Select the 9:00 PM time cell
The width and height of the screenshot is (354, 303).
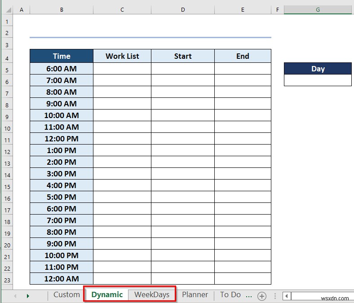62,244
